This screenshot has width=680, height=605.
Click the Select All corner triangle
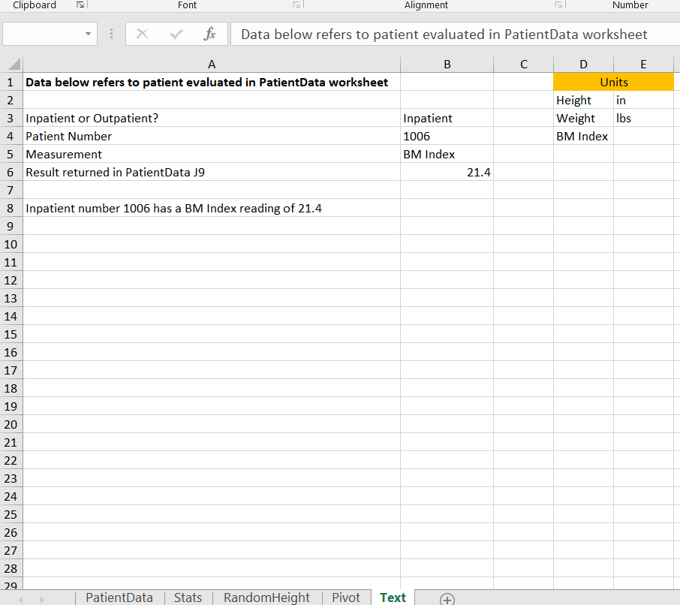tap(14, 65)
